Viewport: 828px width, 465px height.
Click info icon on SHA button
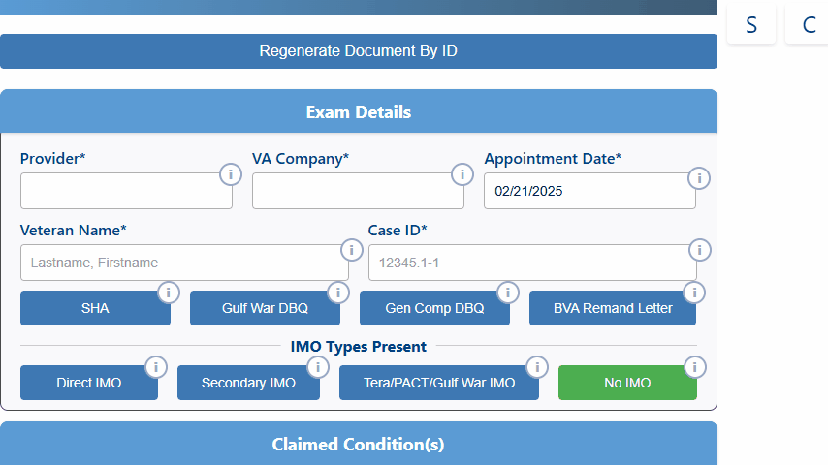(168, 293)
